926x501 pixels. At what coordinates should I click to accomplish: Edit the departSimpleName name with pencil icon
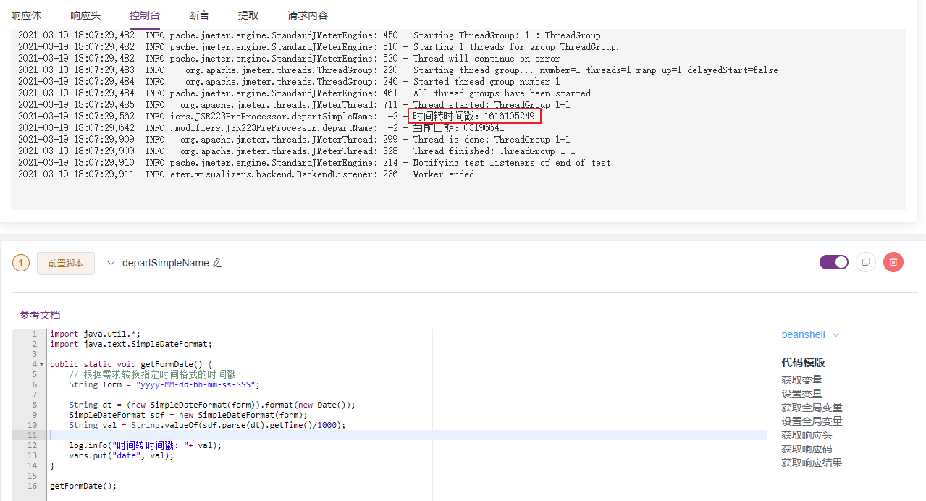click(x=216, y=264)
